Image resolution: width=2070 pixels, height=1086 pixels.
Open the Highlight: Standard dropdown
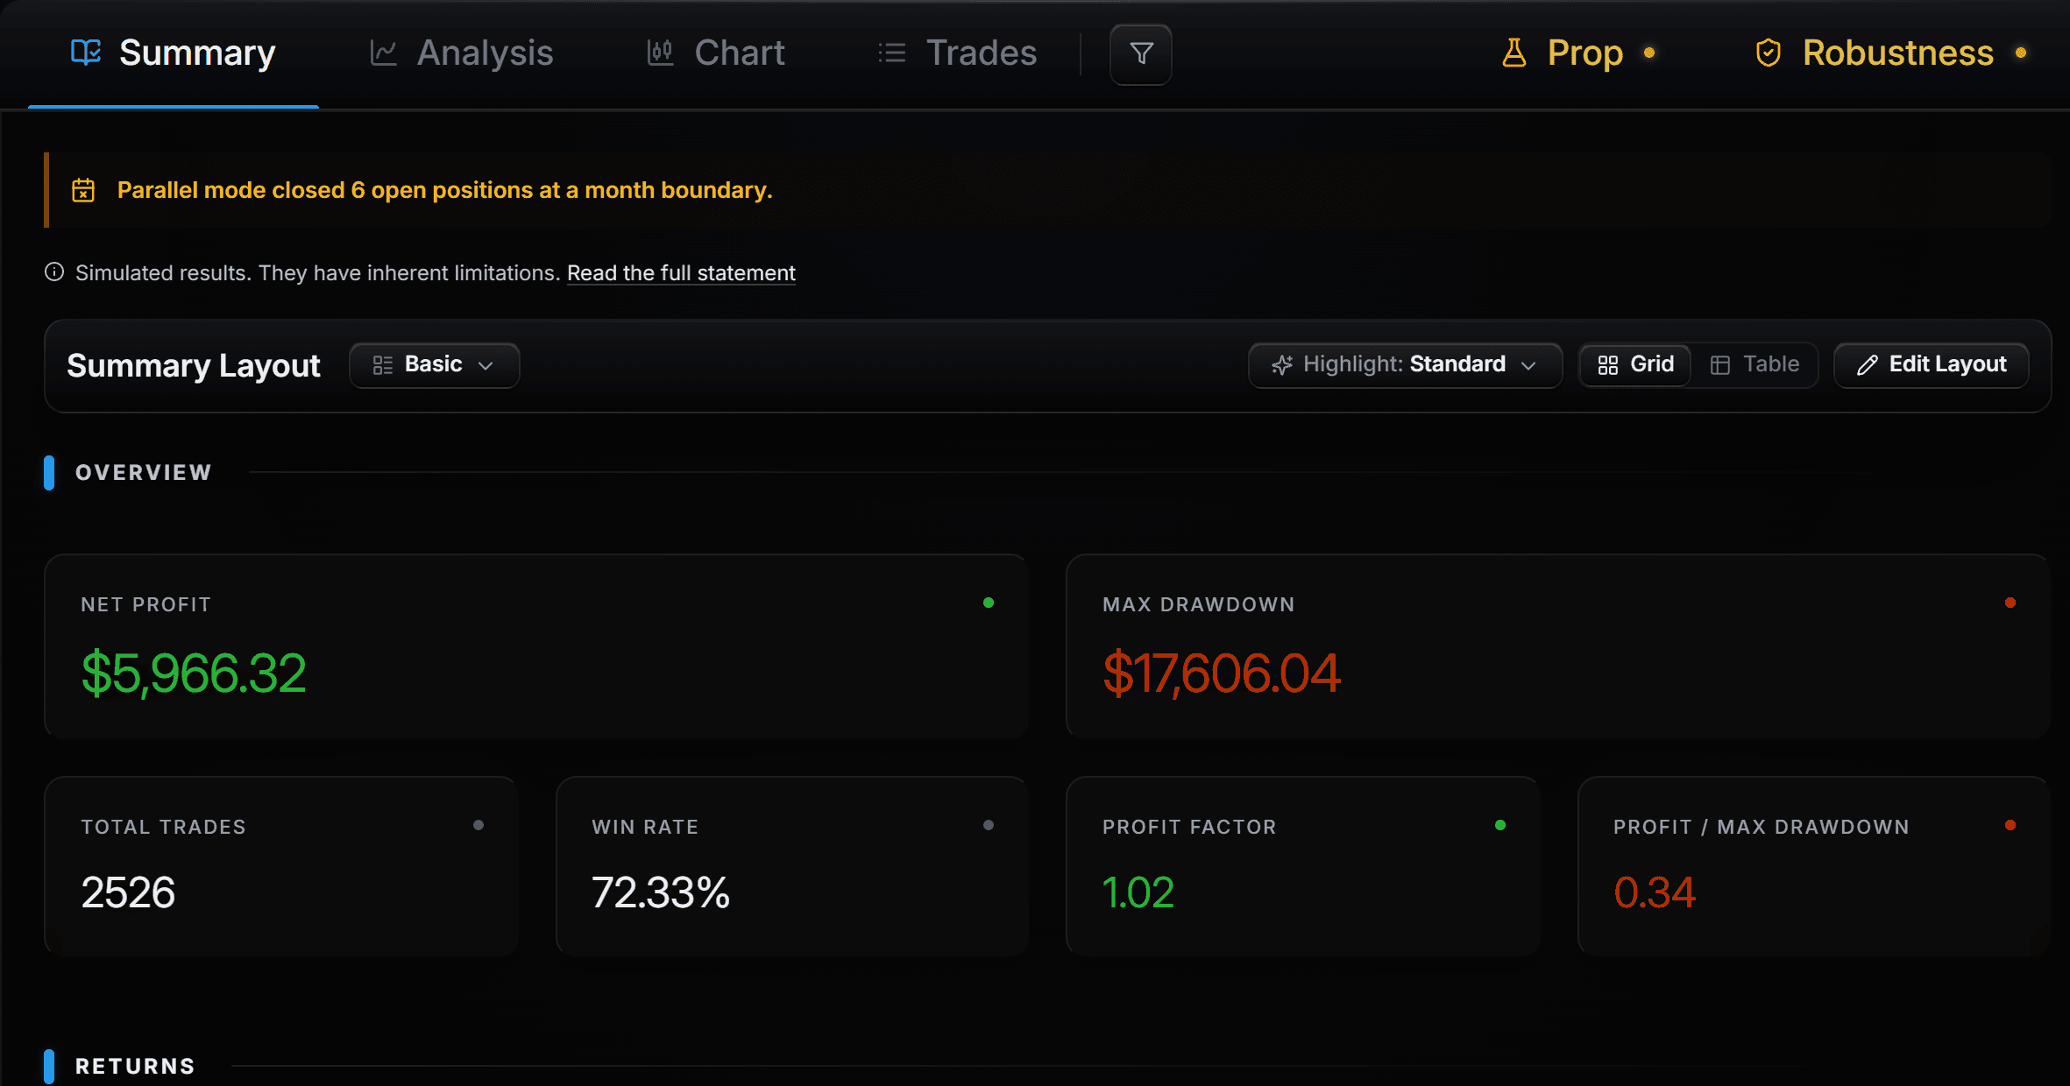pyautogui.click(x=1405, y=365)
